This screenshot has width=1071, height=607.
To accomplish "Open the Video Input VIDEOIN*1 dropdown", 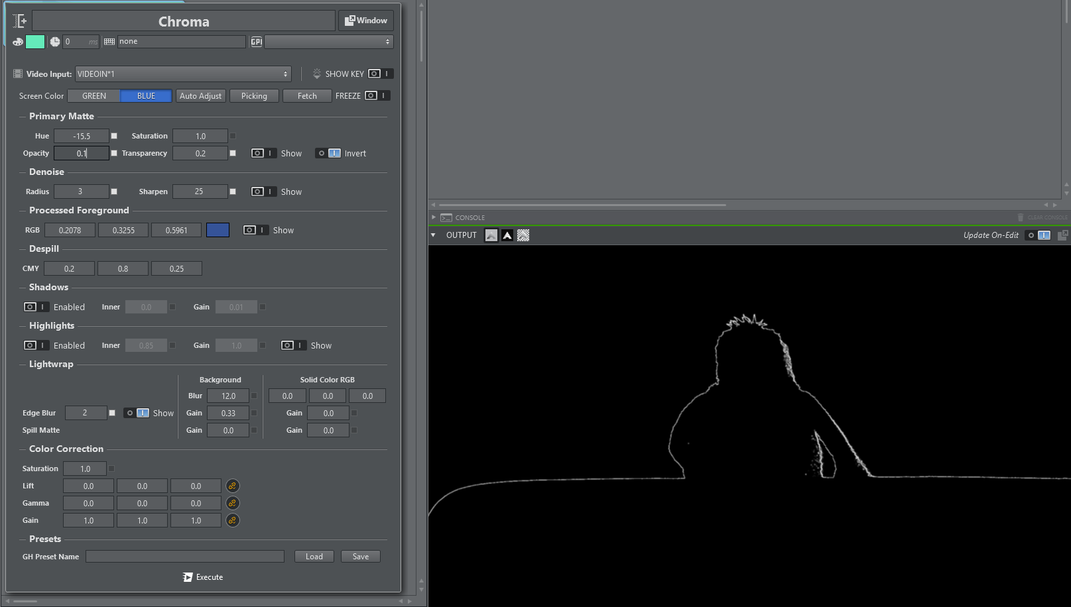I will [183, 74].
